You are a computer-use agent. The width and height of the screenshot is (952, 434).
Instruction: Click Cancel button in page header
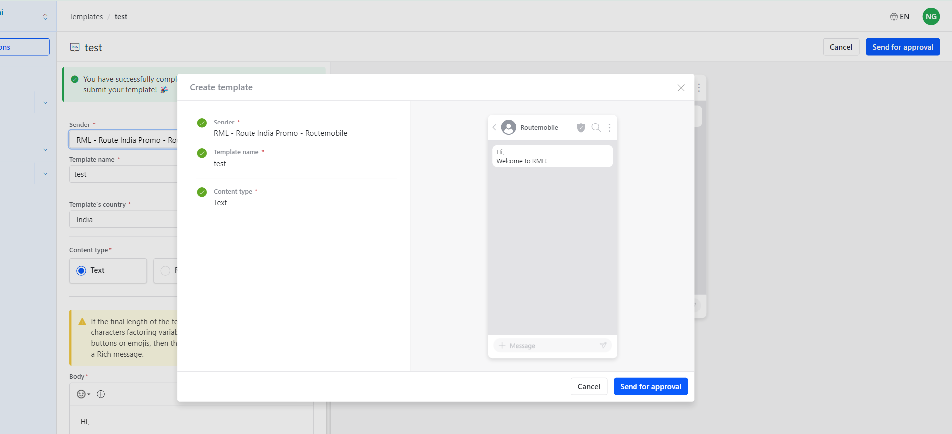click(x=841, y=47)
